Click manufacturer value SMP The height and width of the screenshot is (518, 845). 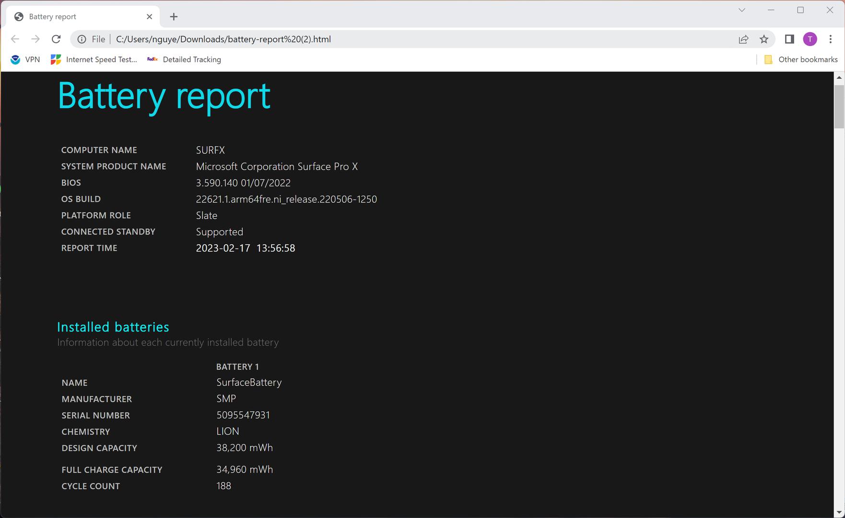tap(226, 399)
